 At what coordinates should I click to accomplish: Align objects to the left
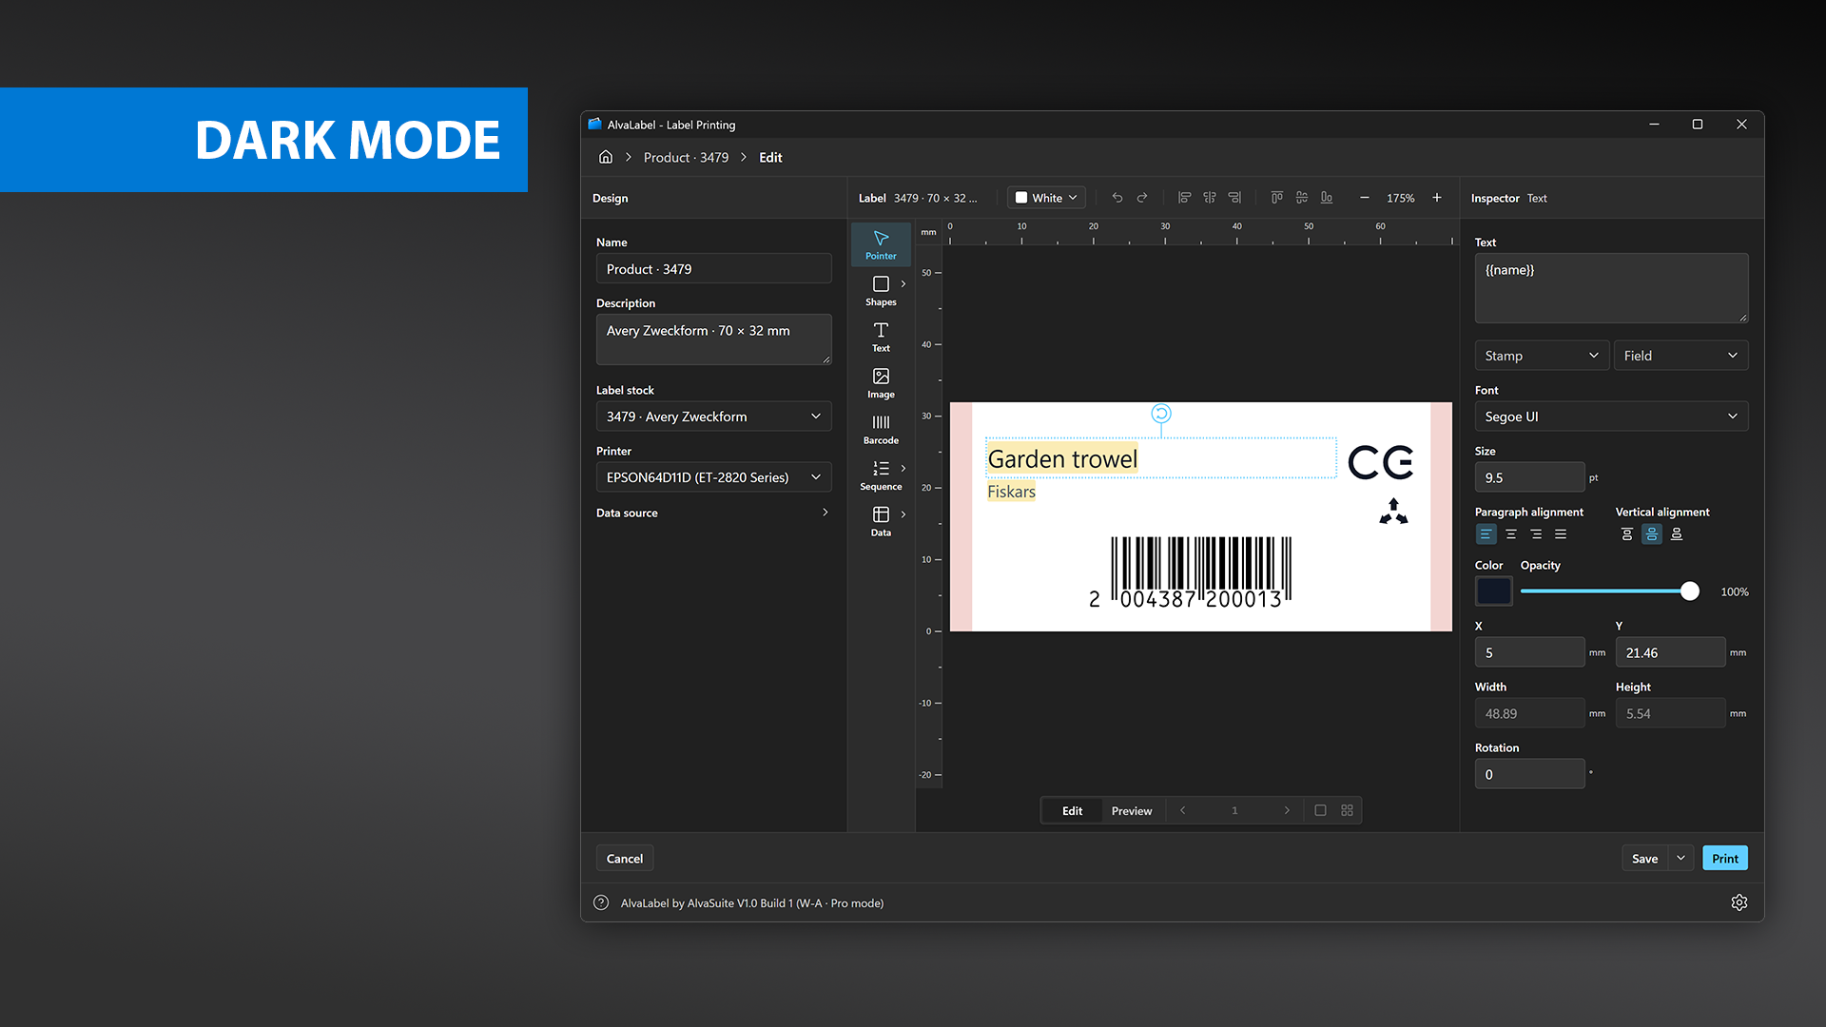pyautogui.click(x=1184, y=198)
